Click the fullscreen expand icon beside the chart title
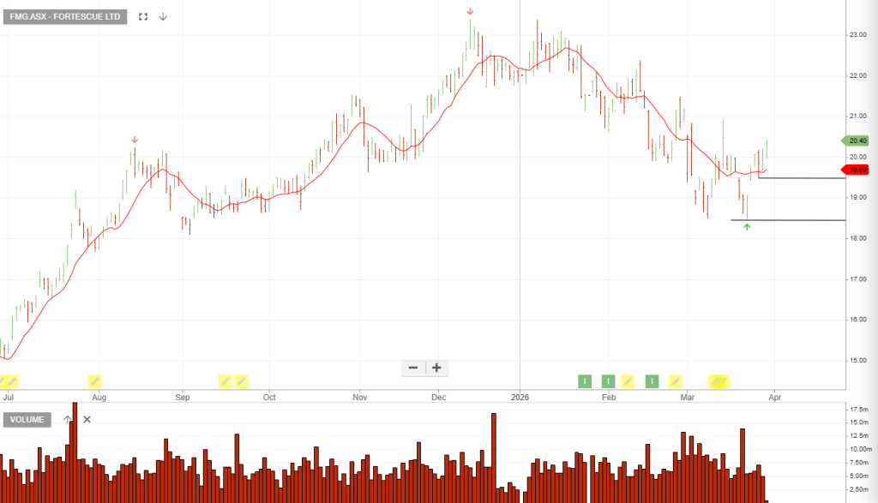878x503 pixels. coord(142,16)
